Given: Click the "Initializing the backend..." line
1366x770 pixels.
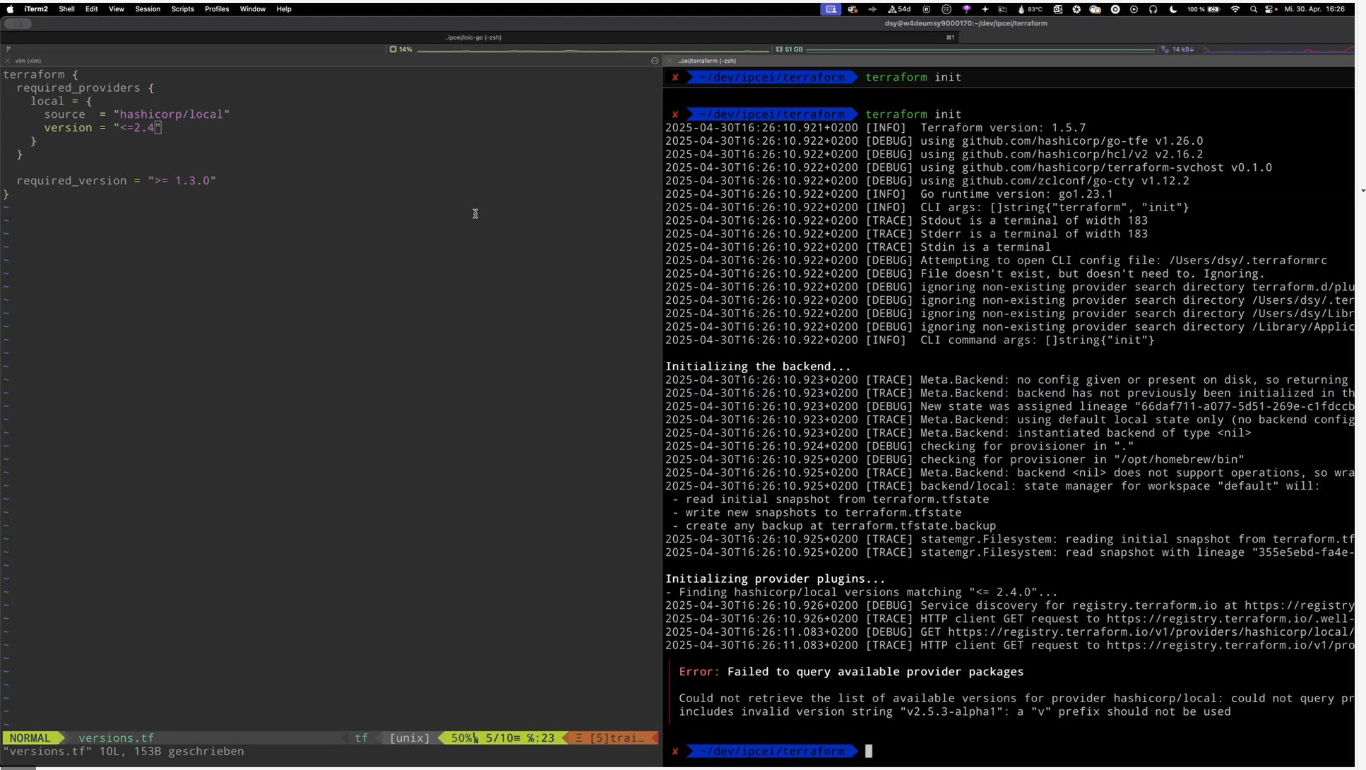Looking at the screenshot, I should (758, 367).
